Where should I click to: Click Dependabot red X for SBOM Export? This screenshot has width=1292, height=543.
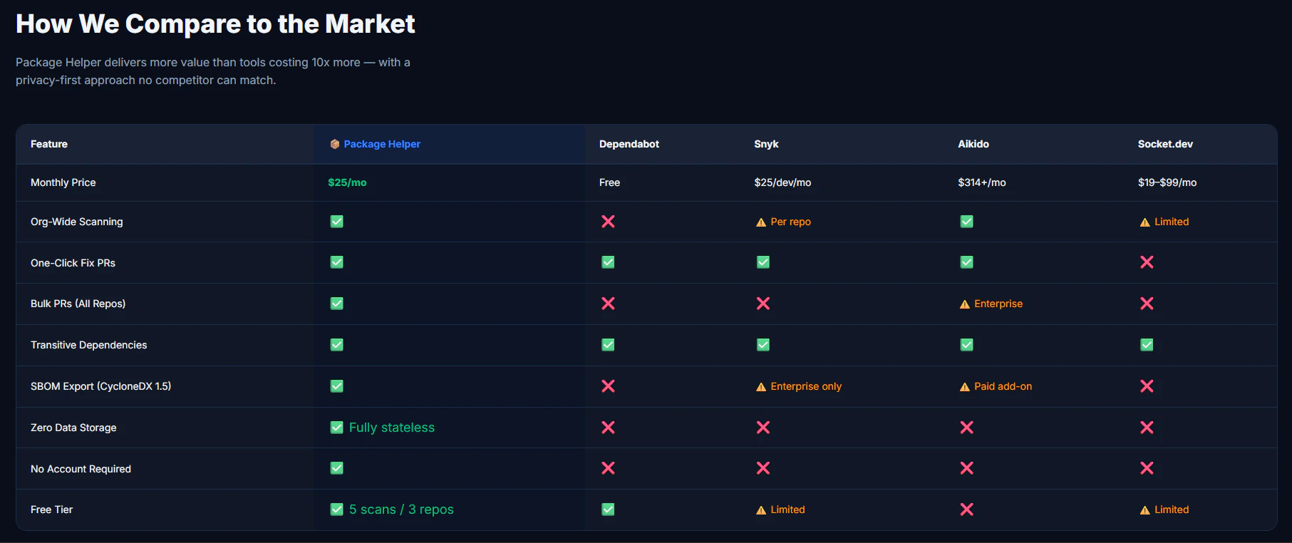point(608,386)
